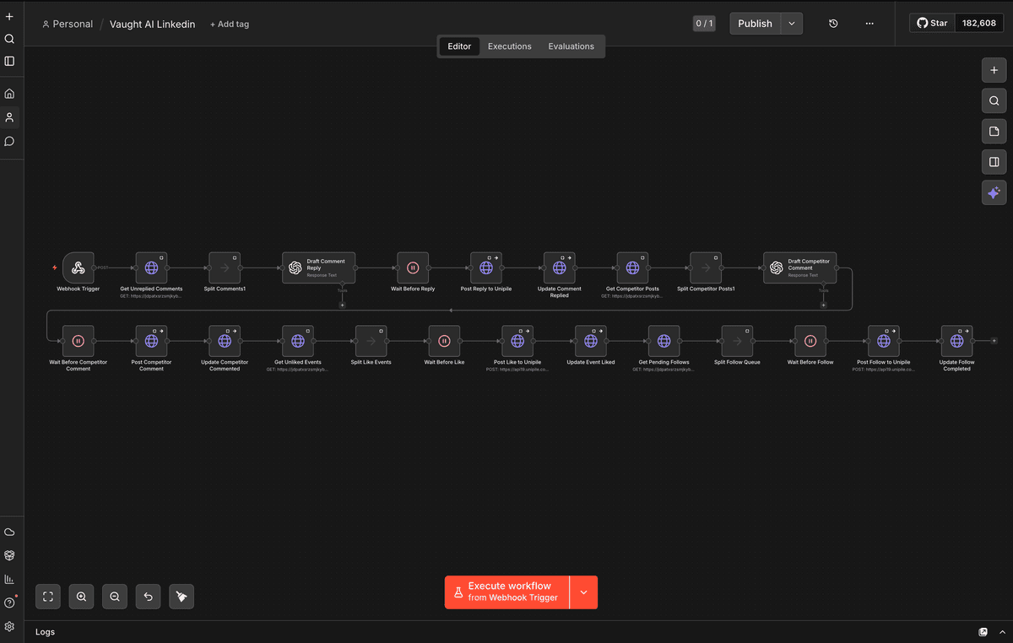Select the Webhook Trigger node
The image size is (1013, 643).
pos(77,267)
